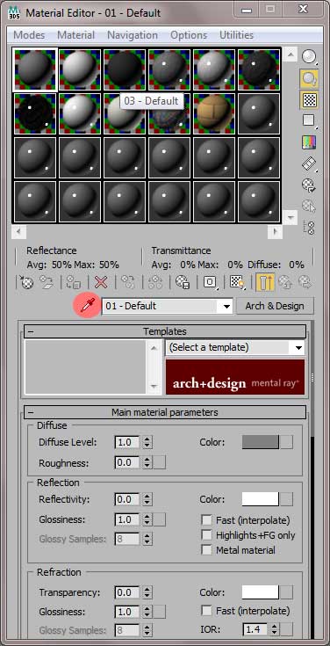Image resolution: width=330 pixels, height=646 pixels.
Task: Click the Arch & Design type button
Action: point(275,306)
